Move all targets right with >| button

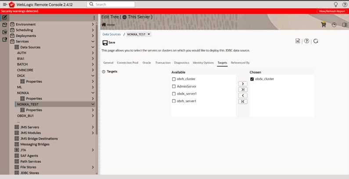pos(243,90)
